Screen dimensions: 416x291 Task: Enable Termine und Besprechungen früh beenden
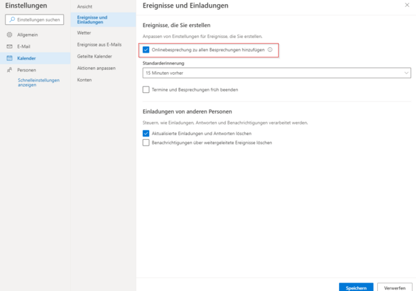coord(146,89)
